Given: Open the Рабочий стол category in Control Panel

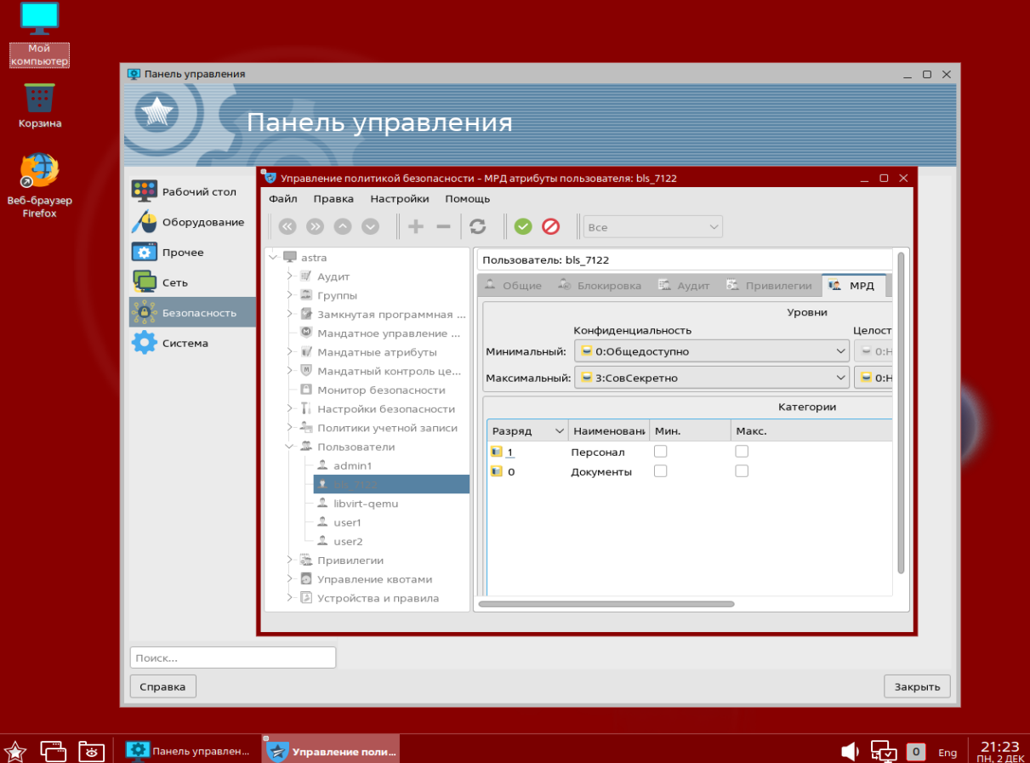Looking at the screenshot, I should 192,191.
